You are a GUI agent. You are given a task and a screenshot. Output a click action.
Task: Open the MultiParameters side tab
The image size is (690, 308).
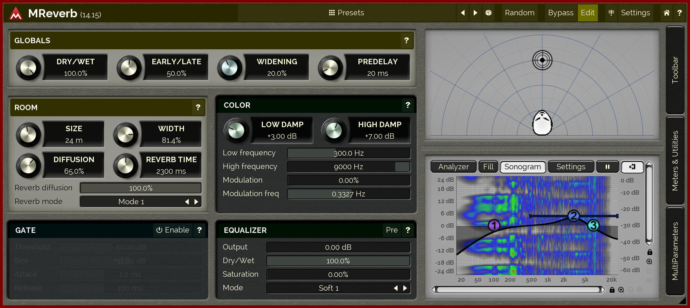[675, 251]
